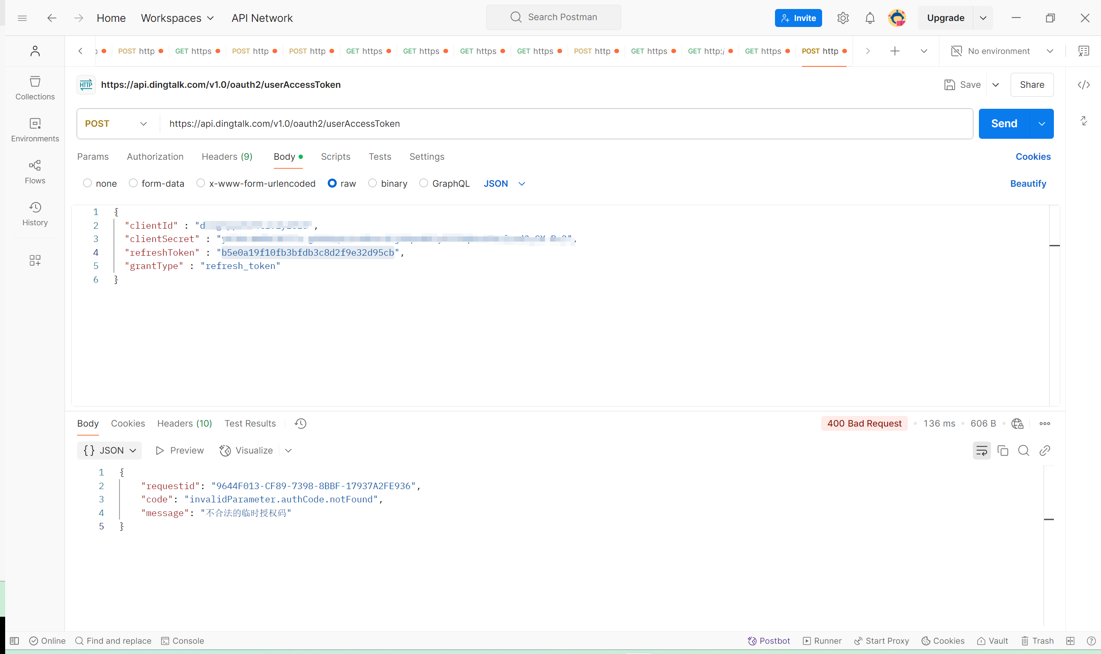Screen dimensions: 1101x654
Task: Open the Collections sidebar panel
Action: (35, 88)
